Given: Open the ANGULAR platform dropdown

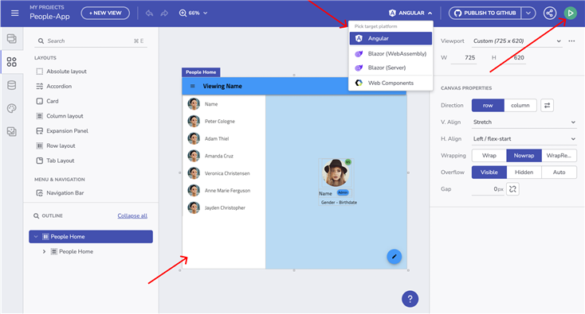Looking at the screenshot, I should pyautogui.click(x=410, y=13).
